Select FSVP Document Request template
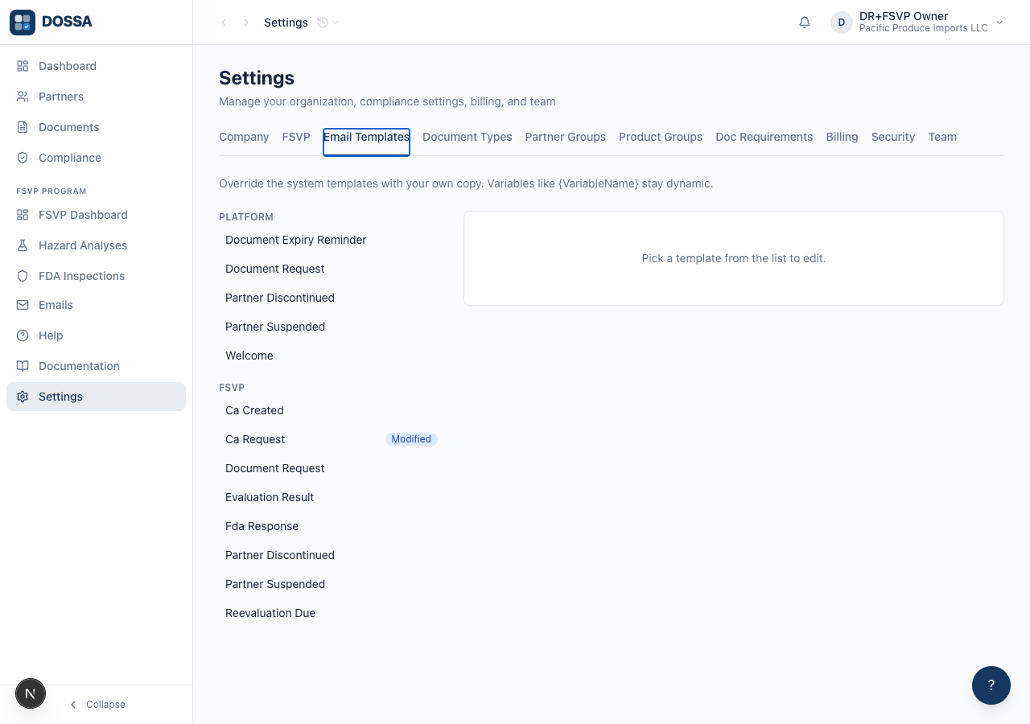 (332, 468)
